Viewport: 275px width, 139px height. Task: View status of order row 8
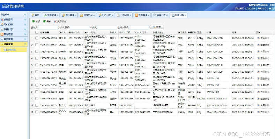coord(263,85)
